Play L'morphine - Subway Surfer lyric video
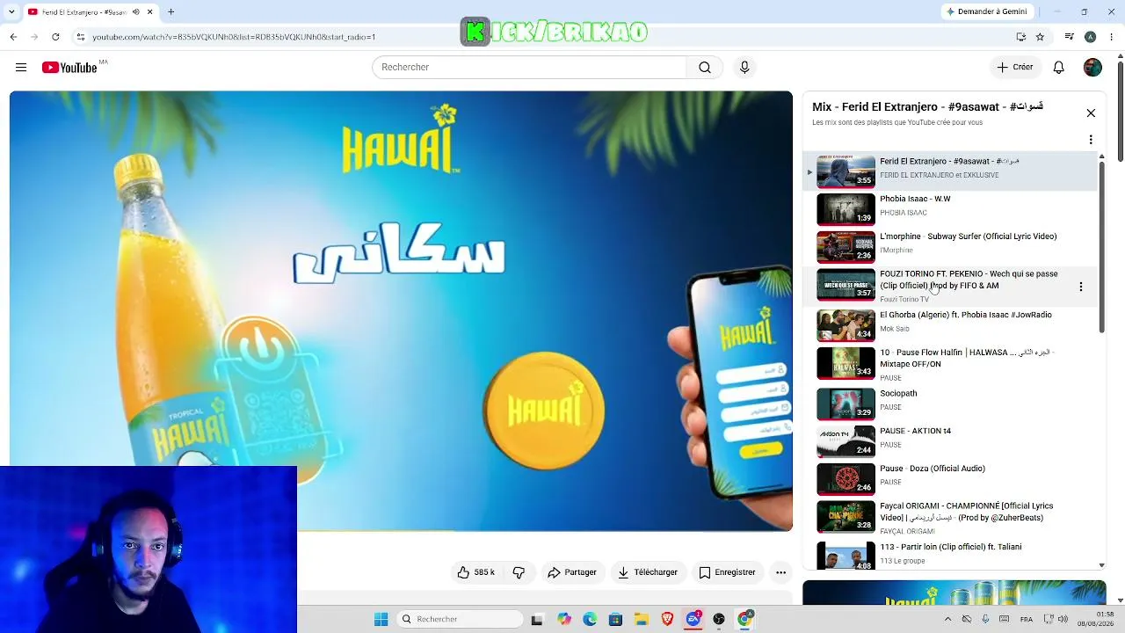This screenshot has width=1125, height=633. [x=951, y=247]
